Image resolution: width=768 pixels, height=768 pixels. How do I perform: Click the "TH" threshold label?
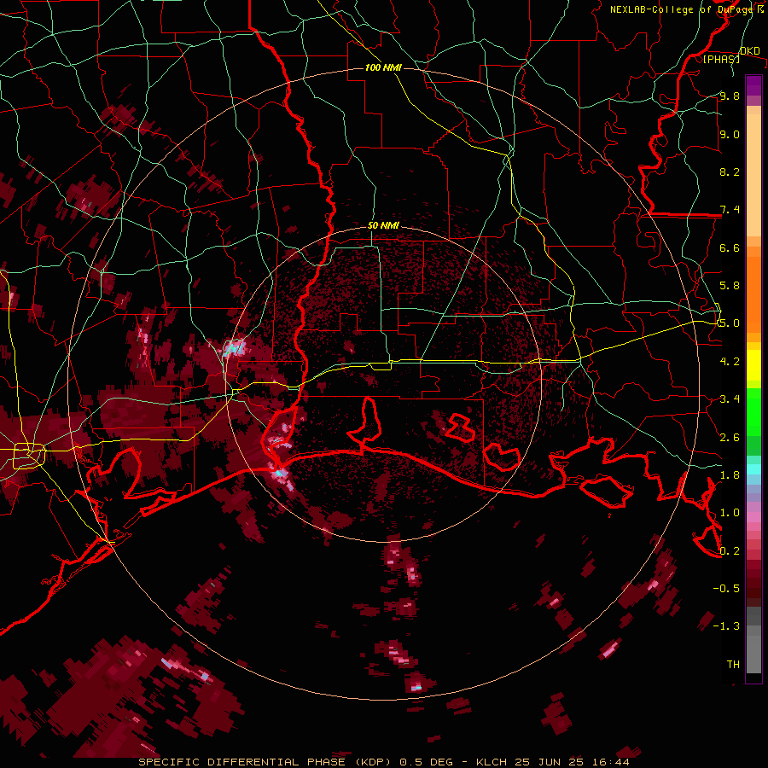pyautogui.click(x=733, y=665)
